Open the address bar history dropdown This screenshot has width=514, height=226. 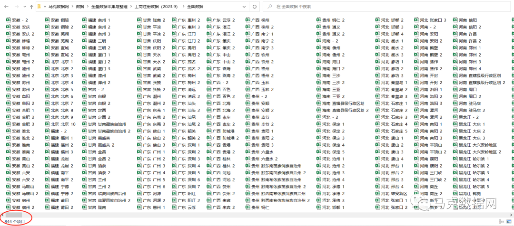[x=245, y=7]
